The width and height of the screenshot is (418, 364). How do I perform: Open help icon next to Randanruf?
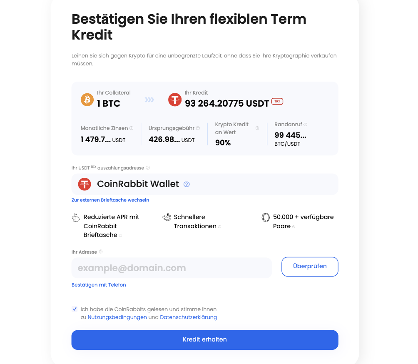tap(306, 125)
